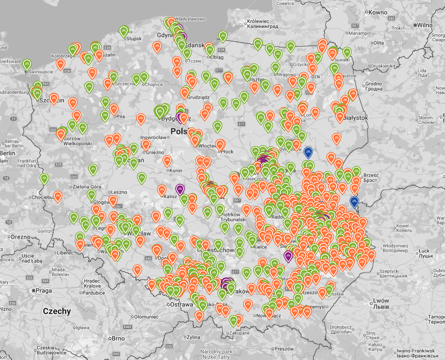
Task: Open the orange marker right of Leszno label
Action: point(113,201)
